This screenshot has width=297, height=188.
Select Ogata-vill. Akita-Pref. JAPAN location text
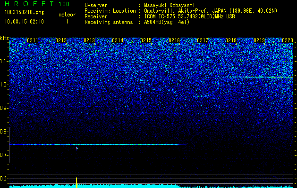[211, 11]
